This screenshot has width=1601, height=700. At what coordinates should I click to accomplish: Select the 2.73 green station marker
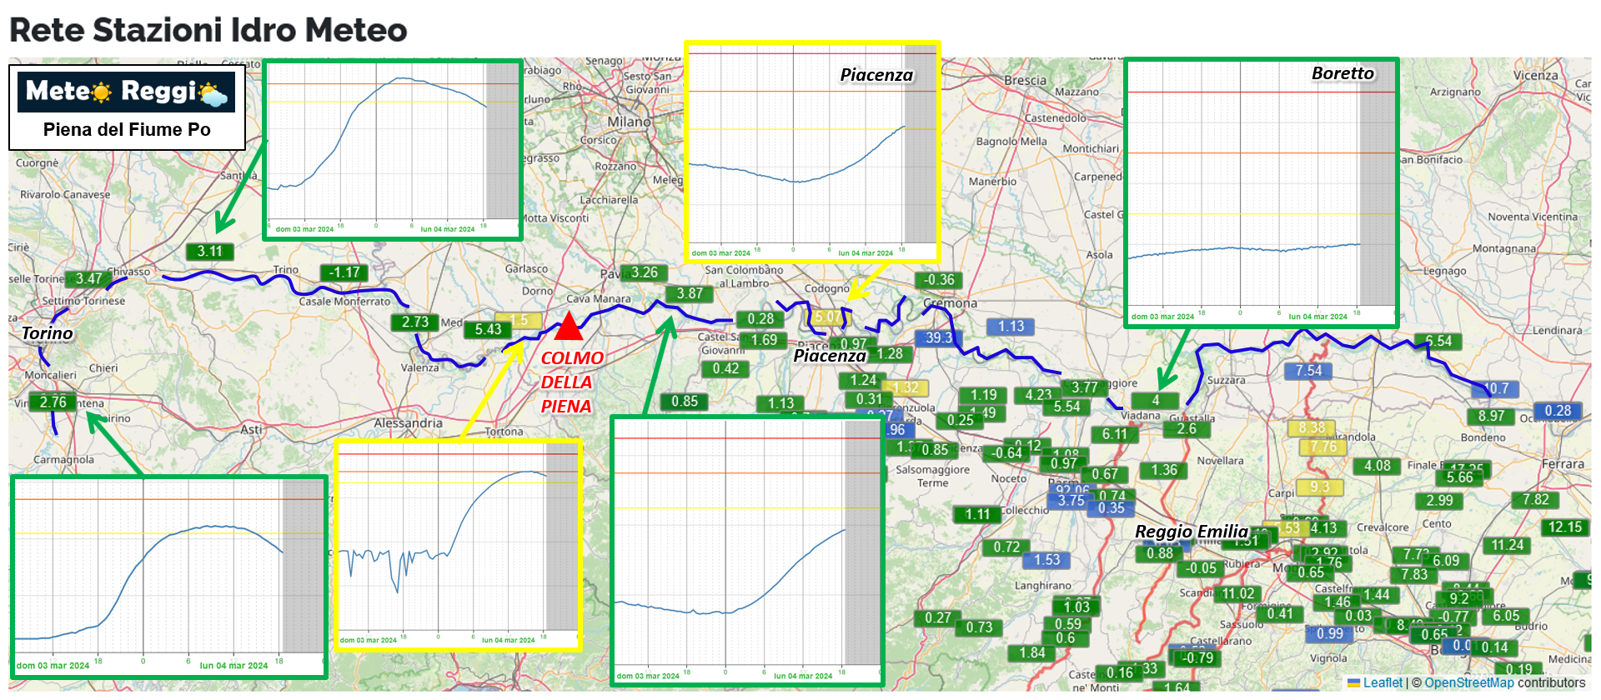tap(414, 322)
